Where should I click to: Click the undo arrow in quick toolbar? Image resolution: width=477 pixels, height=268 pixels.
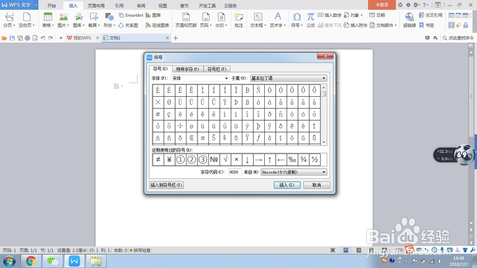pyautogui.click(x=43, y=38)
